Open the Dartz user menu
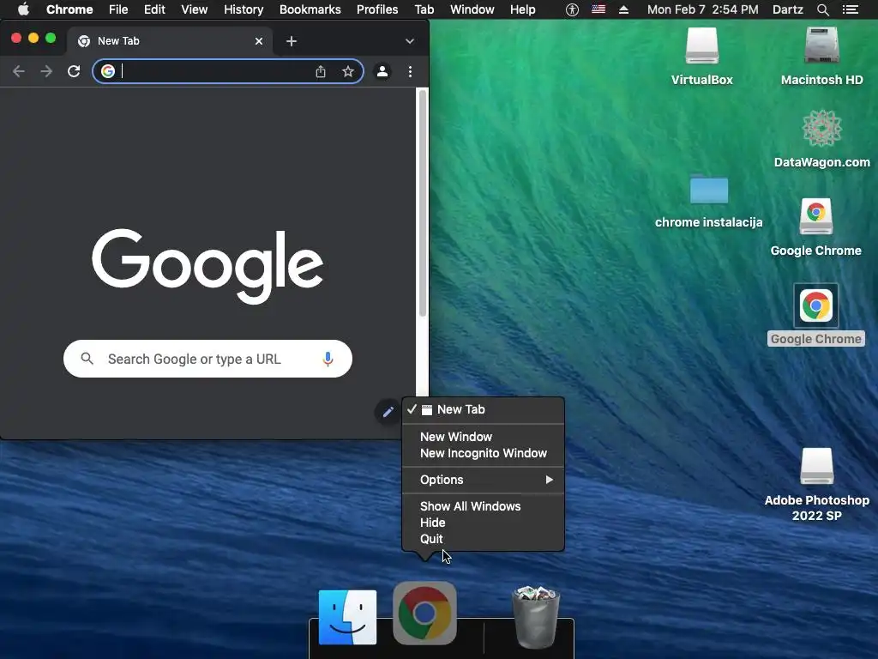The width and height of the screenshot is (878, 659). 788,9
